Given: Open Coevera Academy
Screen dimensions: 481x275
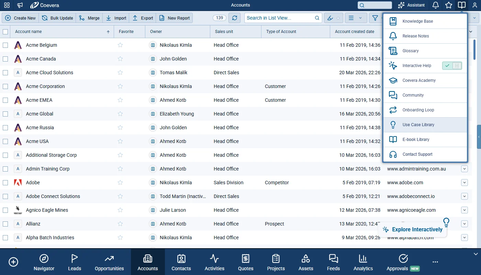Looking at the screenshot, I should (x=425, y=80).
